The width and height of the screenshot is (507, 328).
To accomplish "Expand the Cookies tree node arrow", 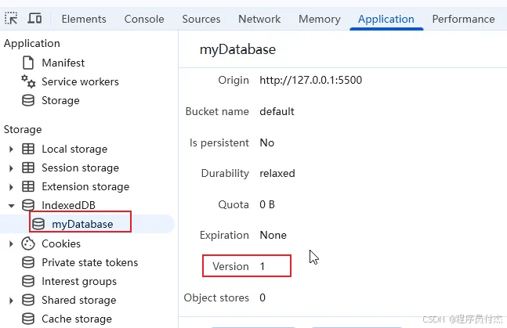I will (11, 243).
